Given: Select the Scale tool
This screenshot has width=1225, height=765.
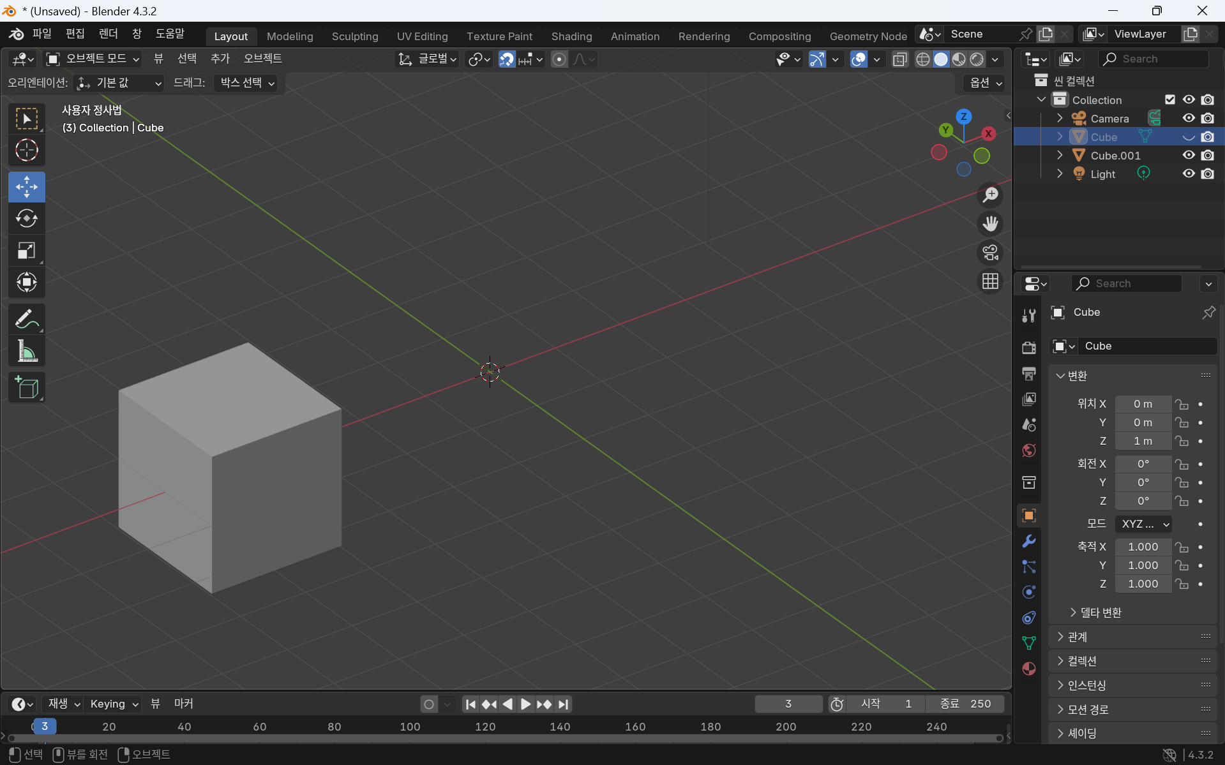Looking at the screenshot, I should click(27, 250).
